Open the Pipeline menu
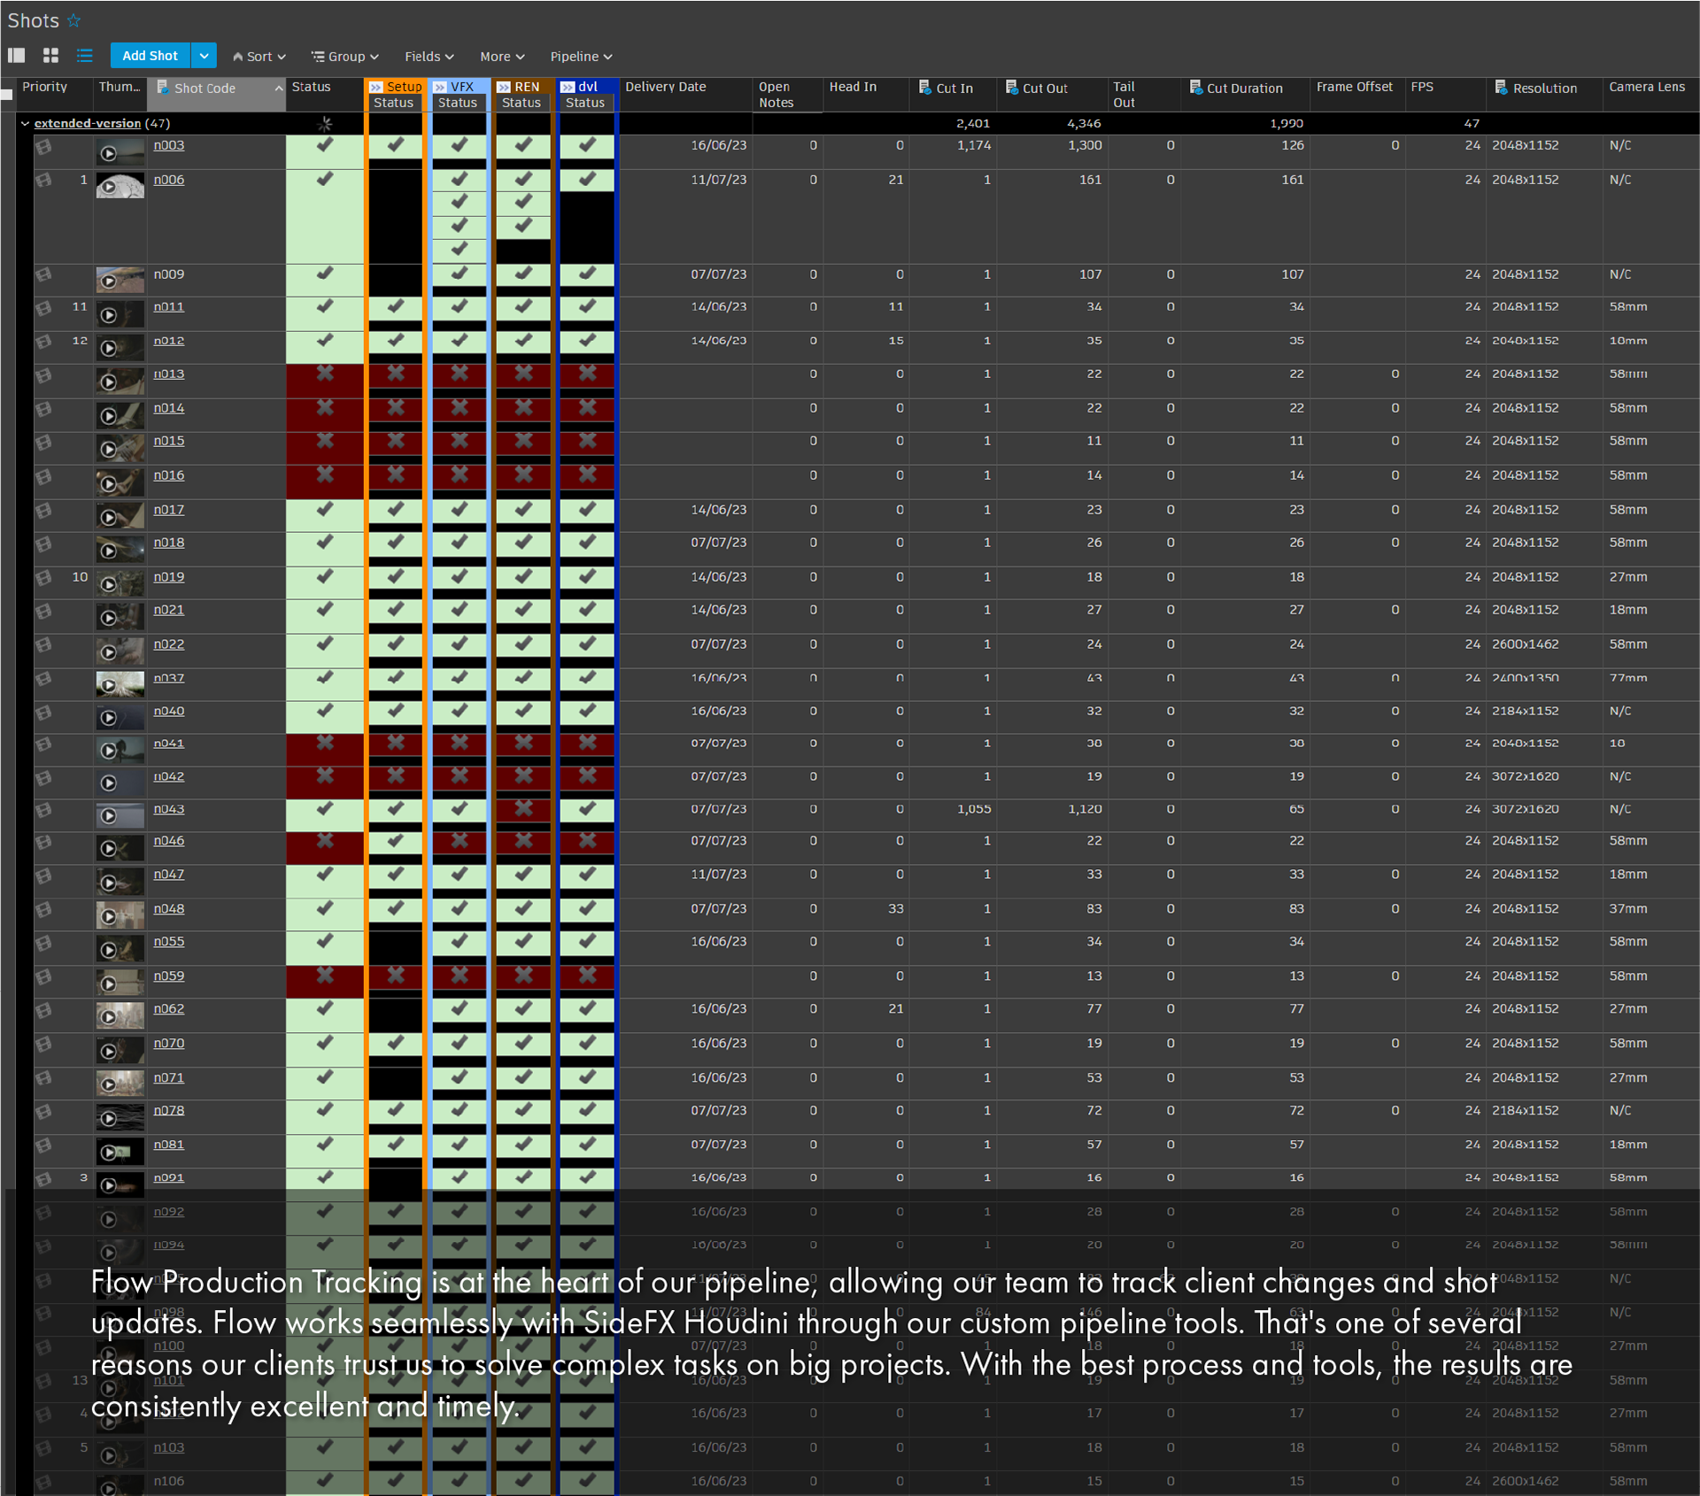Image resolution: width=1700 pixels, height=1496 pixels. [581, 57]
